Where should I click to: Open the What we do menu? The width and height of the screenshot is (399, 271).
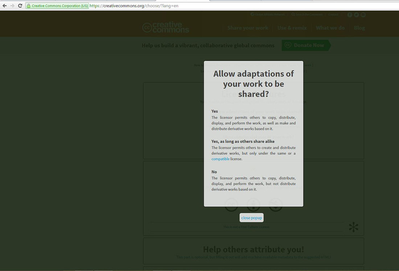[330, 28]
